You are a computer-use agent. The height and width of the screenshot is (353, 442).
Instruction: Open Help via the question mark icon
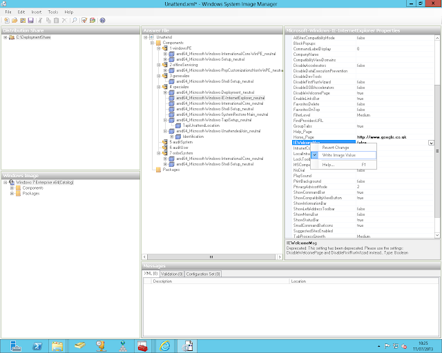pyautogui.click(x=103, y=20)
